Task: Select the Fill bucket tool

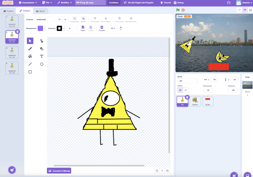Action: click(30, 56)
